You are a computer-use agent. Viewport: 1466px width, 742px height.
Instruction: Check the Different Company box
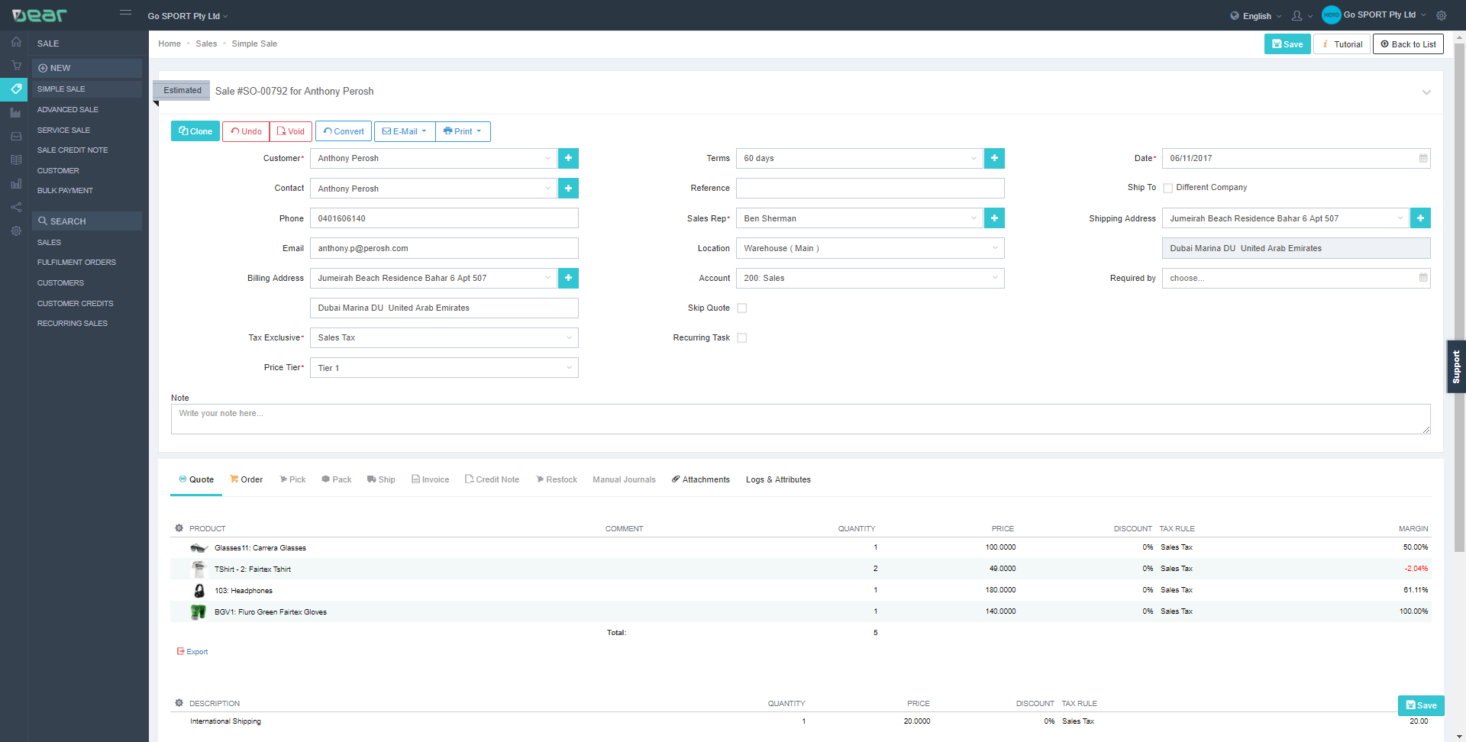(1168, 188)
